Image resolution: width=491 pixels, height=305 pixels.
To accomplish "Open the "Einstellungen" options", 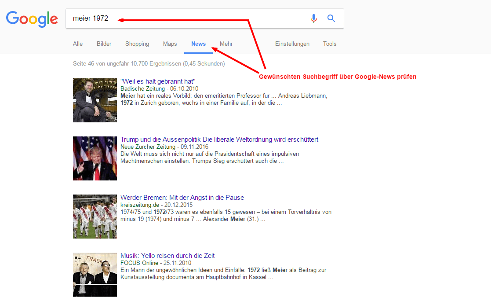I will 292,44.
